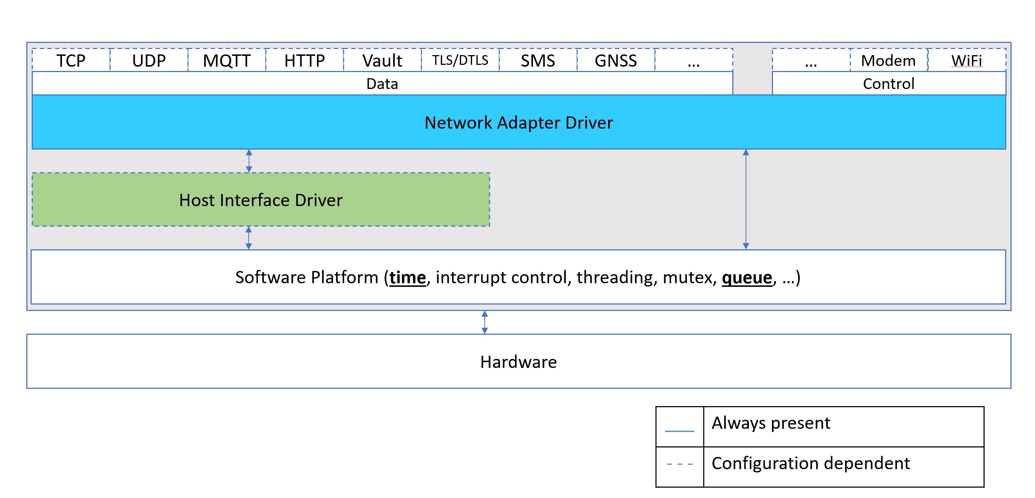Select the Hardware block
The width and height of the screenshot is (1035, 498).
518,362
